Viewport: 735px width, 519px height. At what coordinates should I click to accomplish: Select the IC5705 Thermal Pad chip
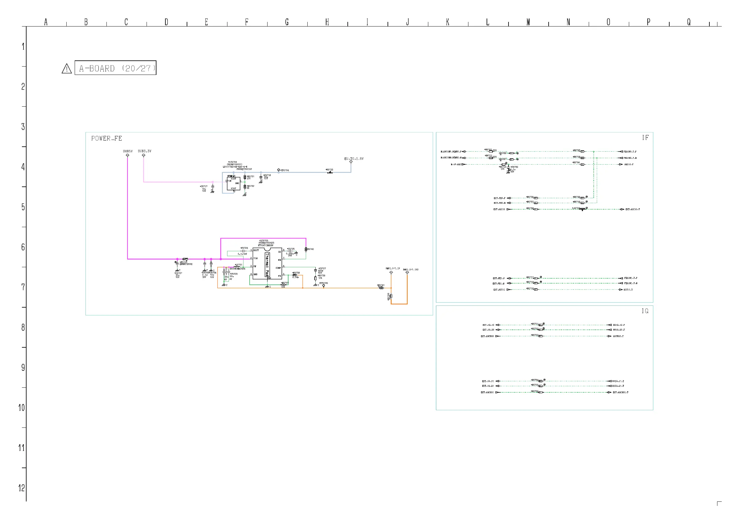coord(267,264)
